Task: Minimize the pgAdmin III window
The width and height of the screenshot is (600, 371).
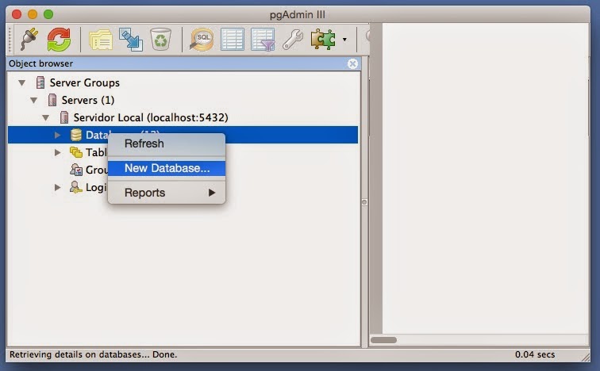Action: point(33,14)
